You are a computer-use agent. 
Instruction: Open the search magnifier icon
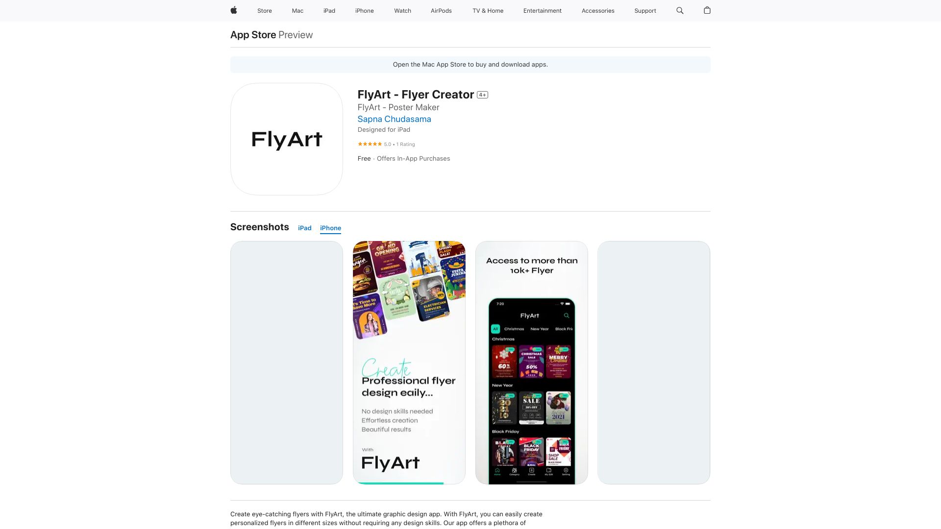[680, 10]
